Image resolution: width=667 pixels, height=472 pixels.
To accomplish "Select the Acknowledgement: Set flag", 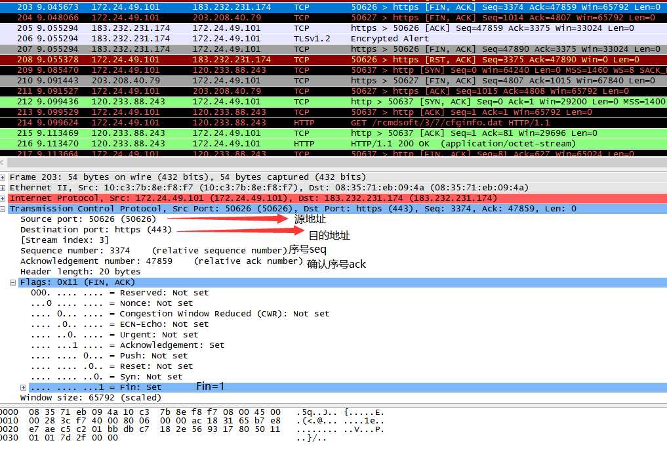I will pos(128,345).
